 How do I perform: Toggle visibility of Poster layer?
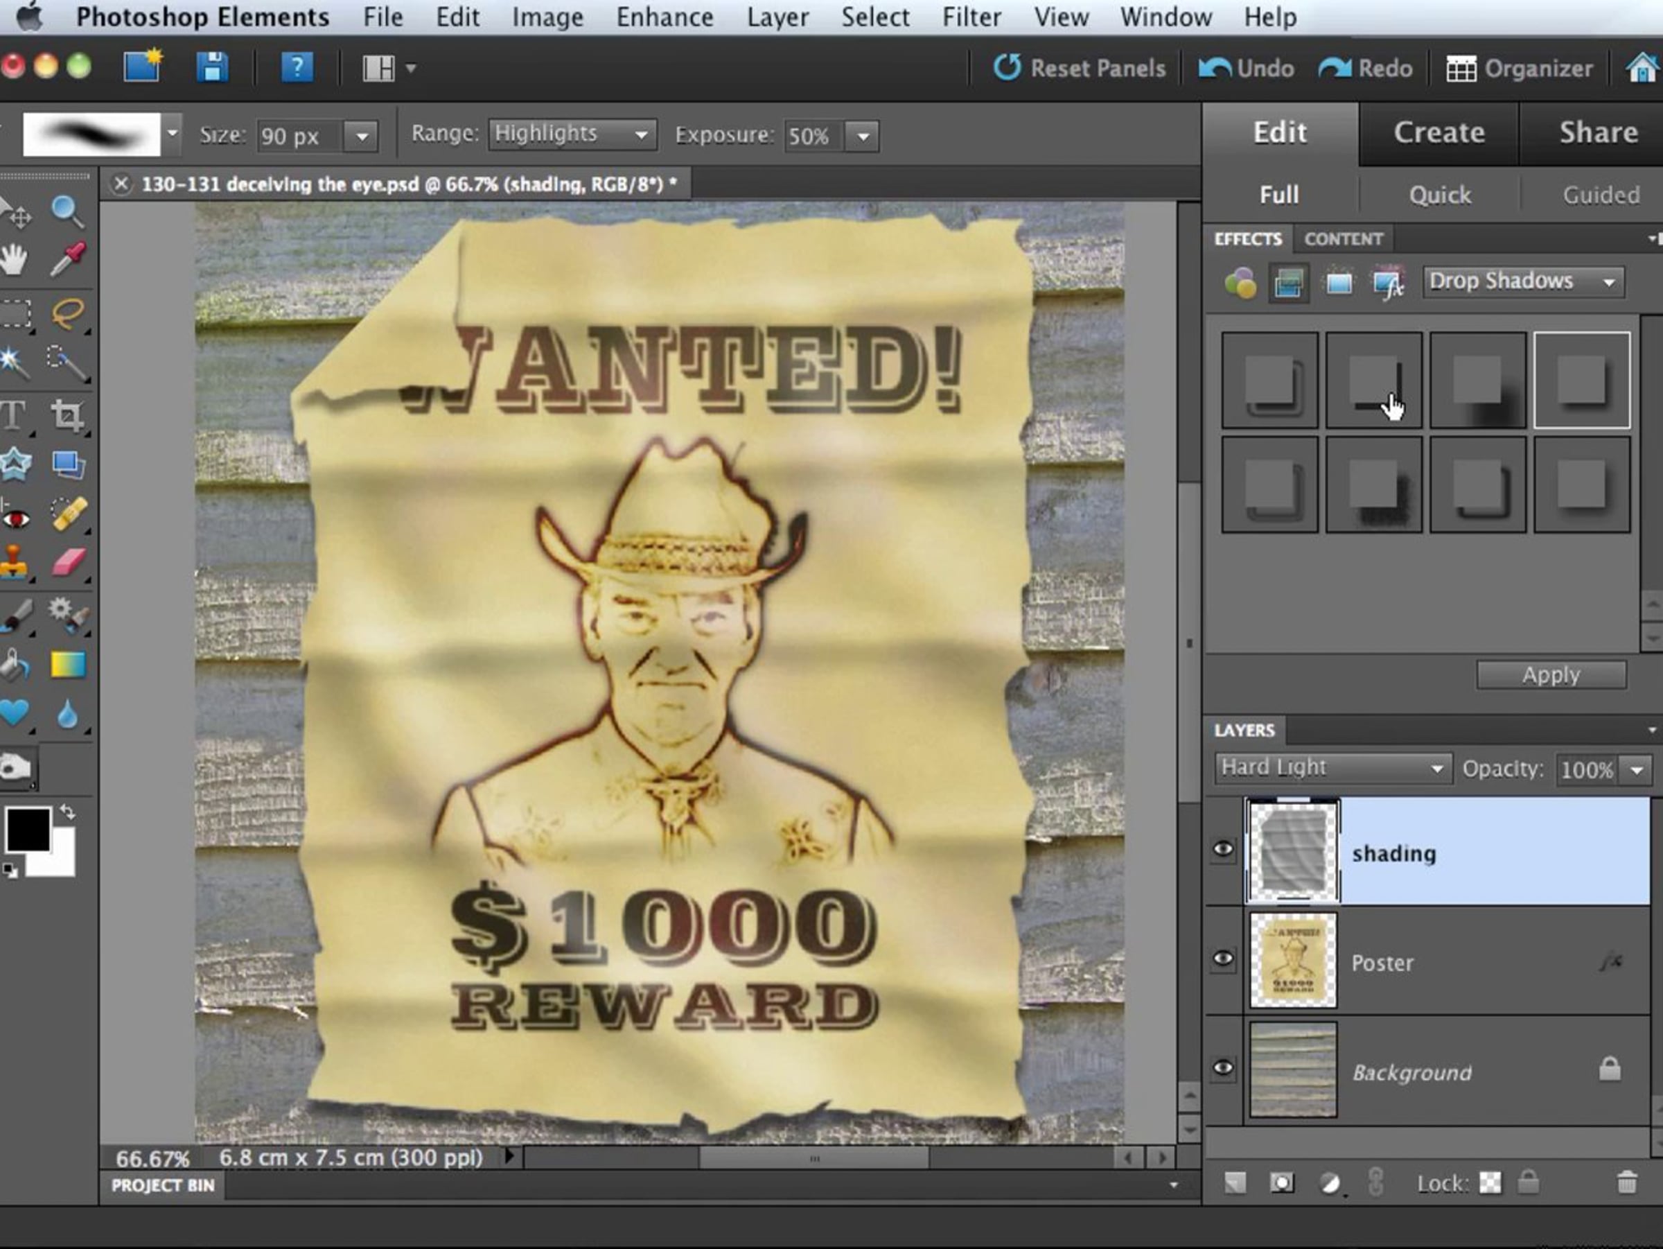pos(1223,959)
